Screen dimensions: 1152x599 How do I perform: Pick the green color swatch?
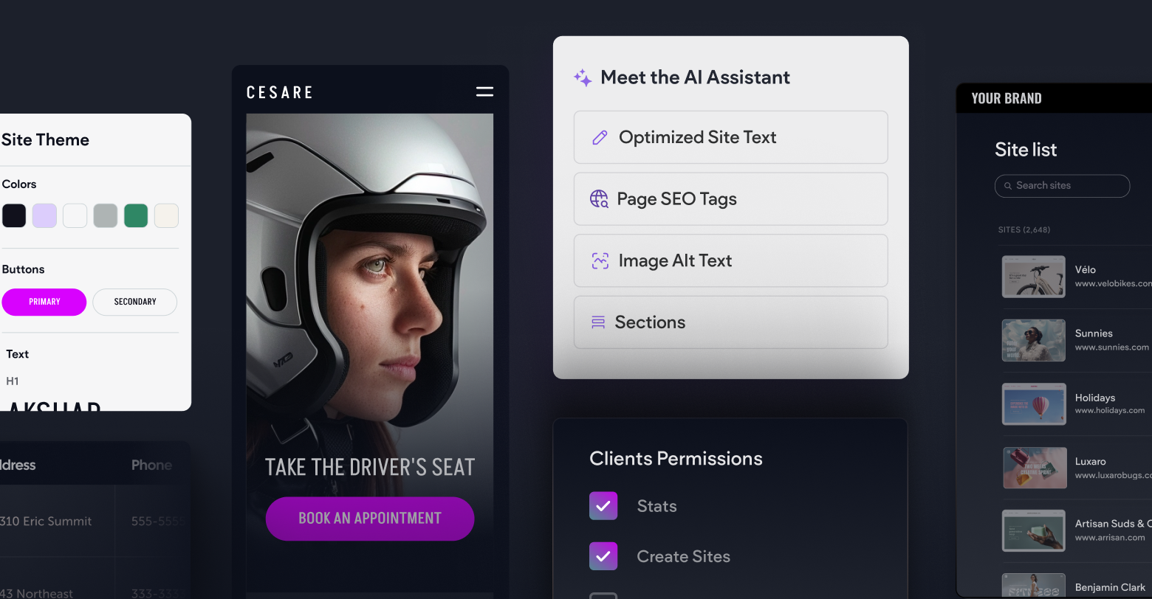coord(136,215)
